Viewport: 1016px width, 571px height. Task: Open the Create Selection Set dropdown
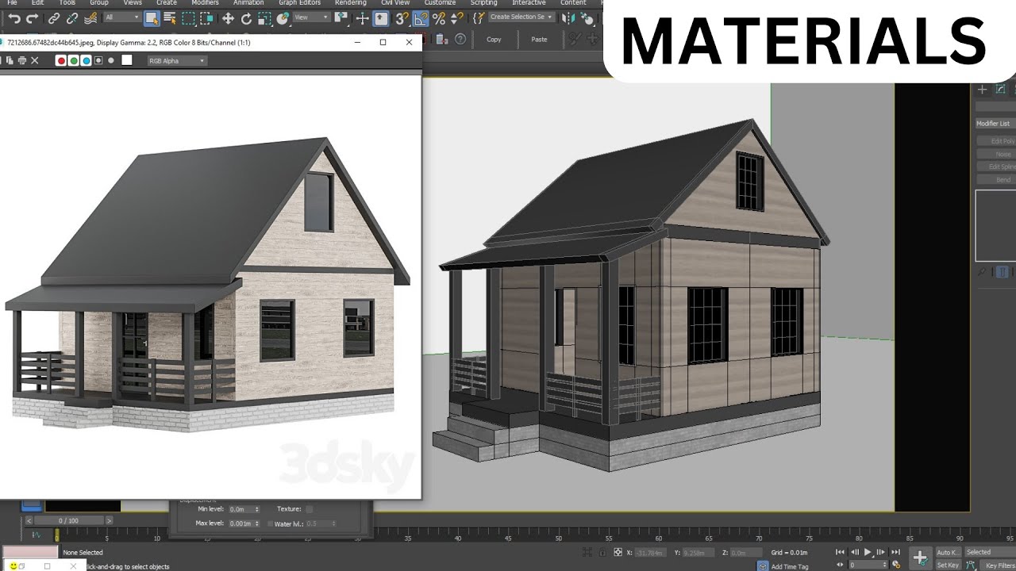pos(521,17)
